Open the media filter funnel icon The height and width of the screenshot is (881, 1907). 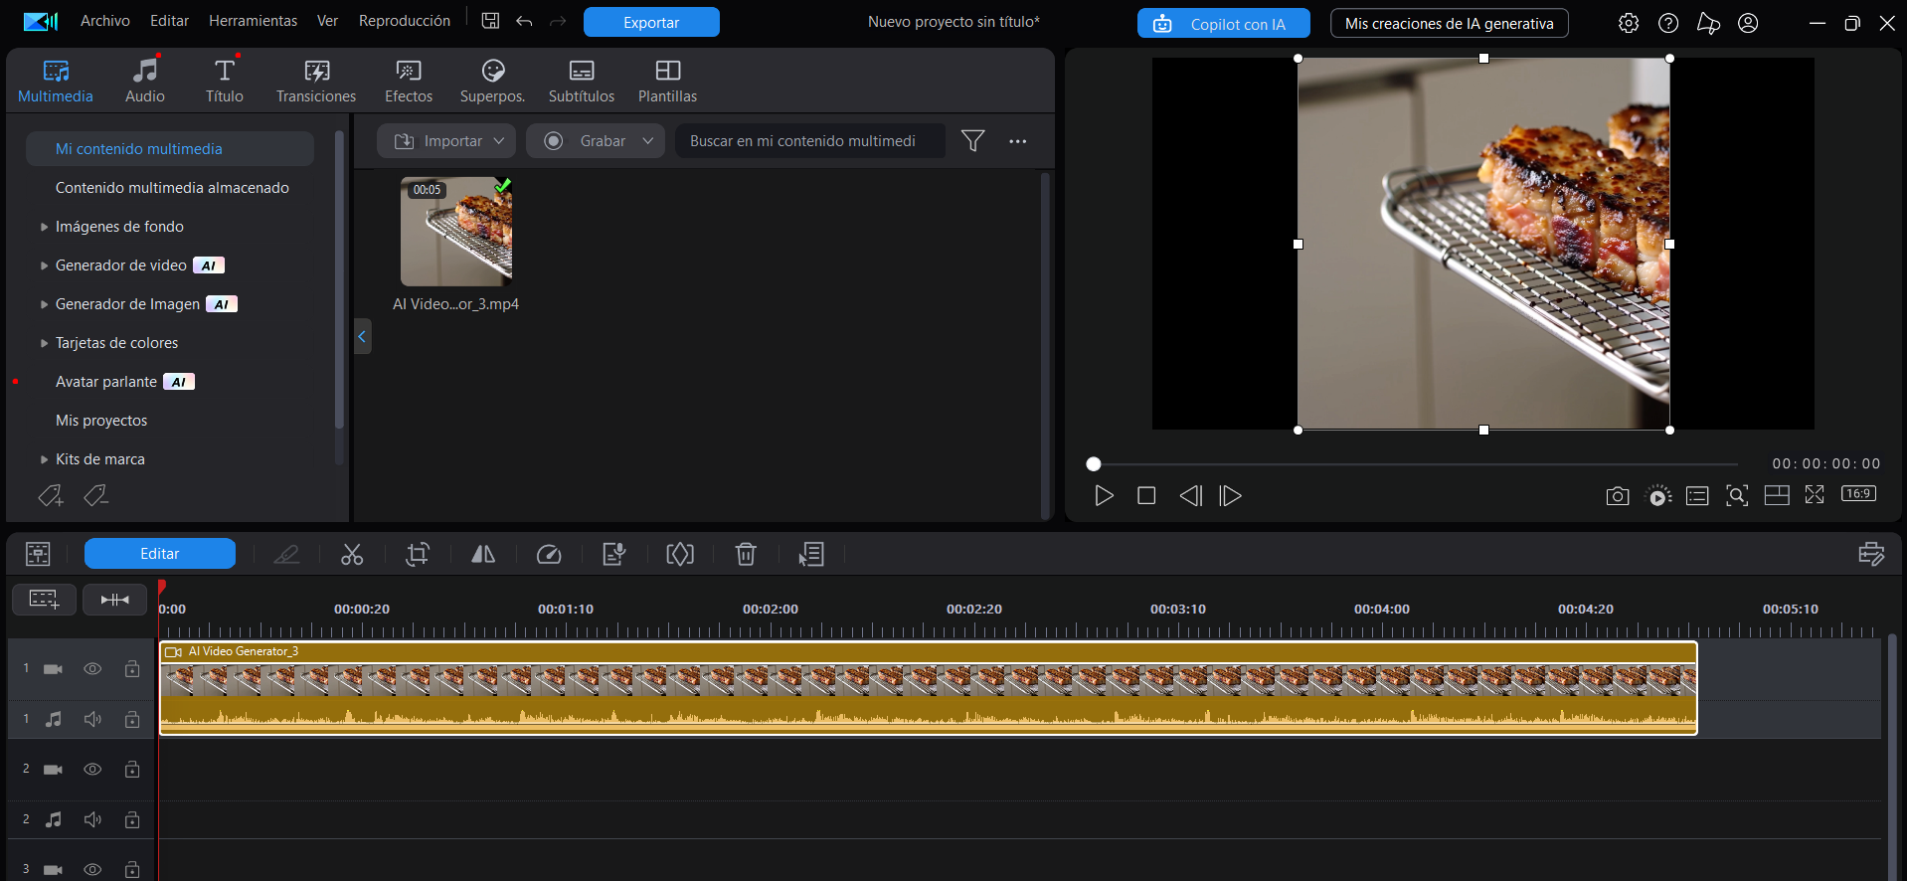973,141
